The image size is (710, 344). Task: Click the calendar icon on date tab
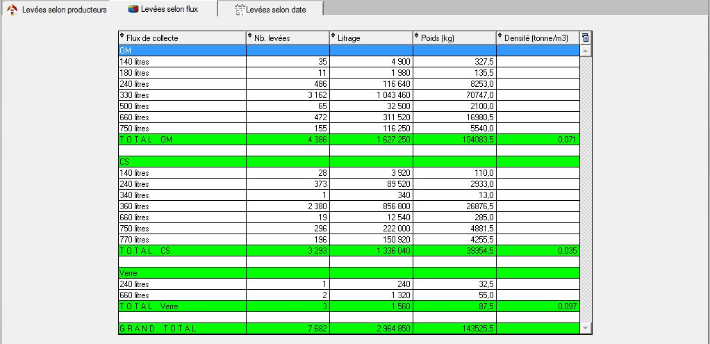coord(240,10)
